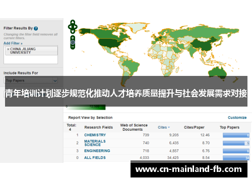Click the 12.46 cites per paper value

[205, 135]
